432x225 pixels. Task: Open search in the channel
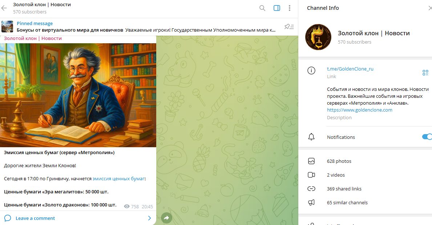point(262,8)
